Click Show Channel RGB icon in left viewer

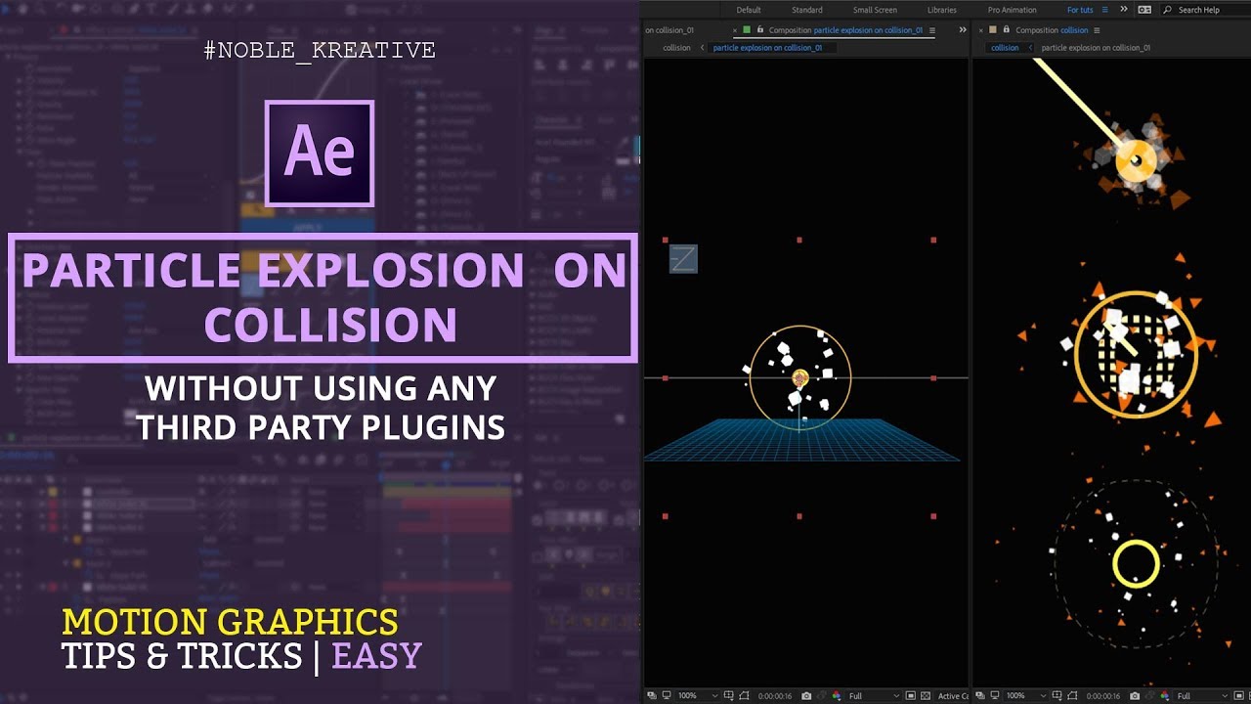coord(836,695)
